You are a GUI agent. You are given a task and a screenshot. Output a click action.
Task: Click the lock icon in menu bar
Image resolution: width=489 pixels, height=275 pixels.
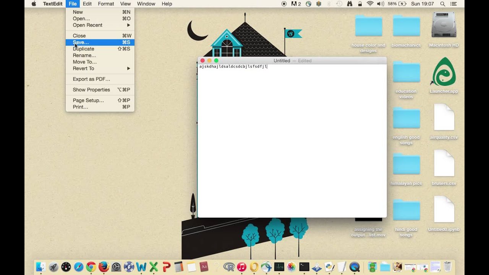(x=360, y=4)
